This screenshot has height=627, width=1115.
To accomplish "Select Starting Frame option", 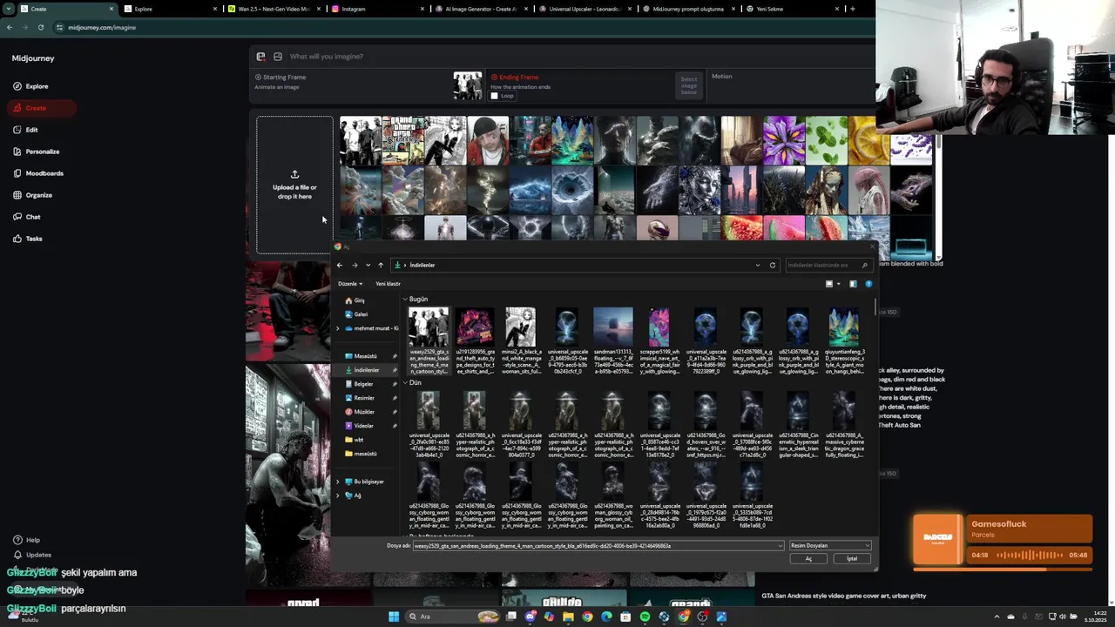I will 280,77.
